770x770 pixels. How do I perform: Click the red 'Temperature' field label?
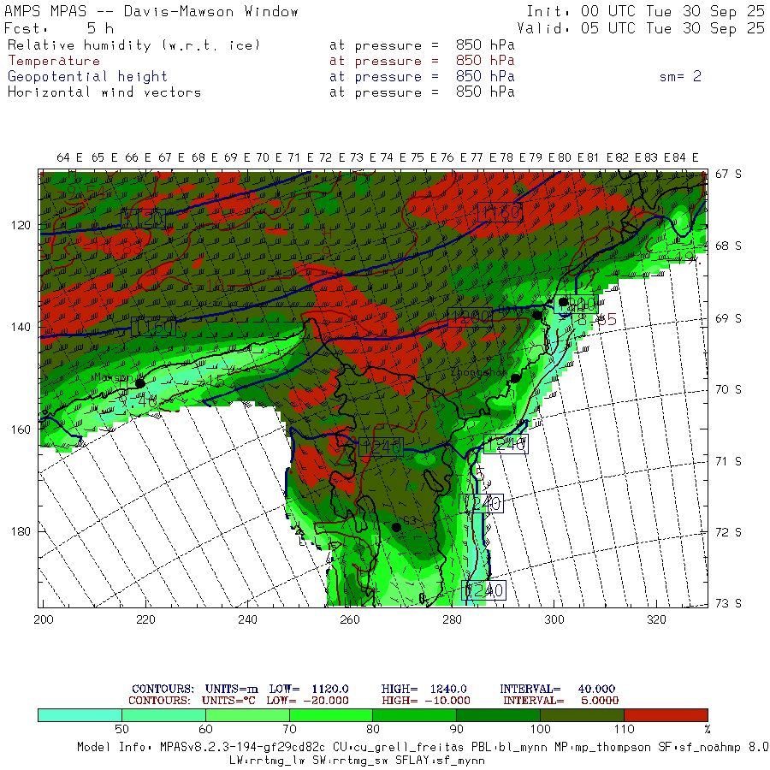(54, 61)
